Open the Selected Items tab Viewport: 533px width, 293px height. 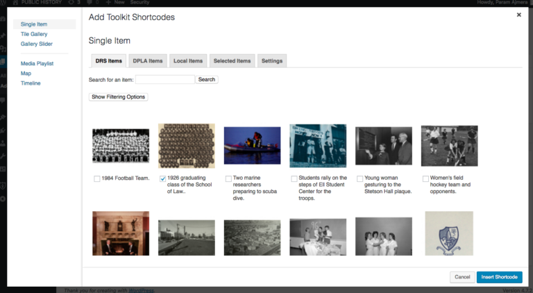(x=232, y=61)
